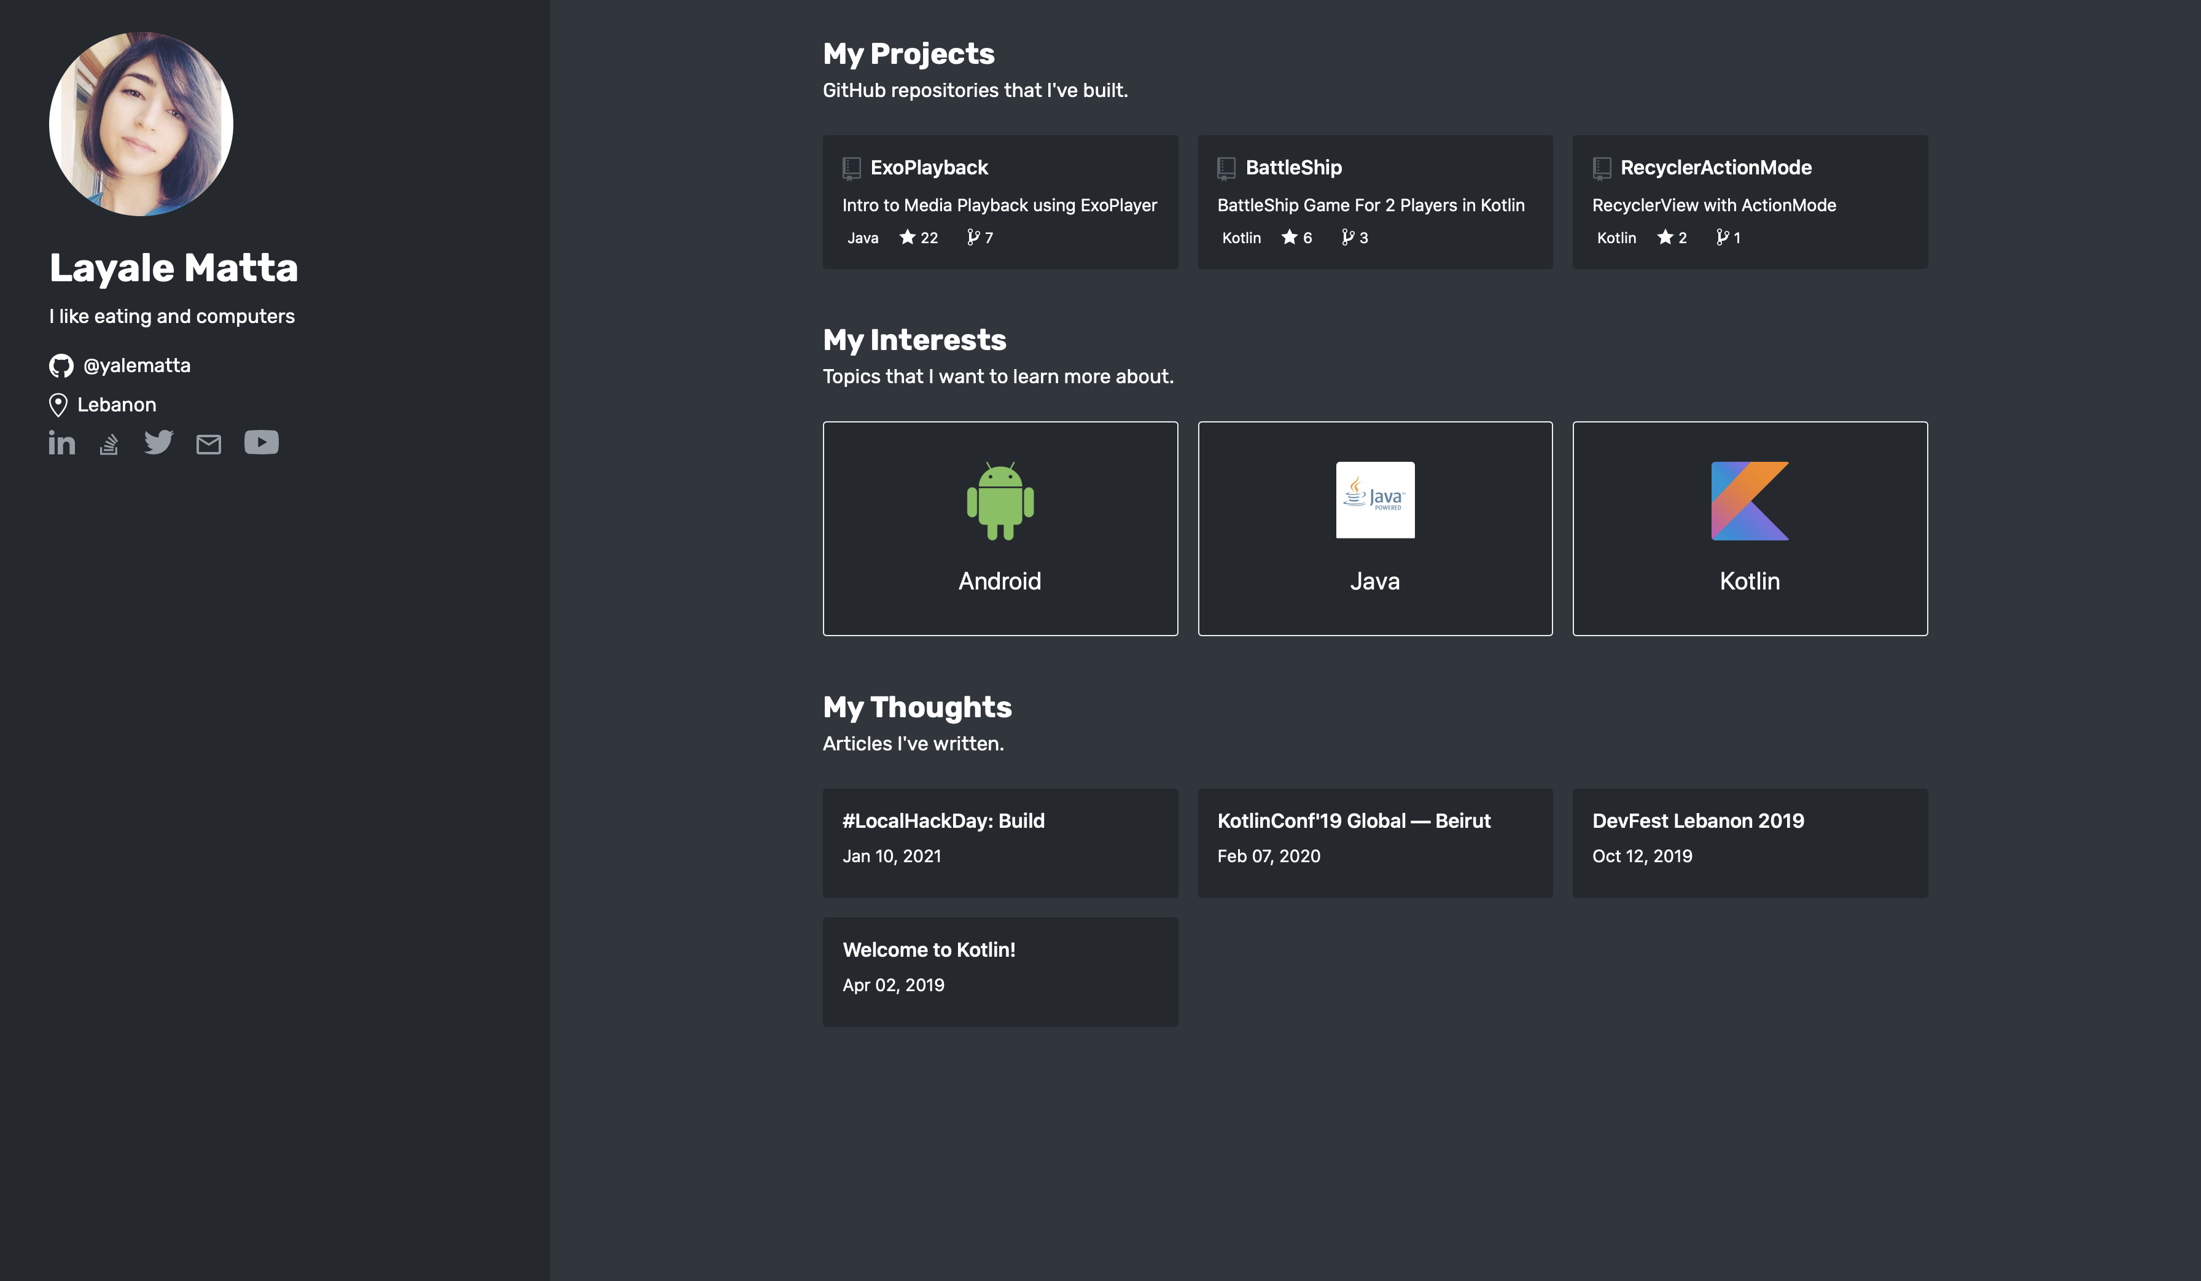
Task: Click the location pin next to Lebanon
Action: [58, 404]
